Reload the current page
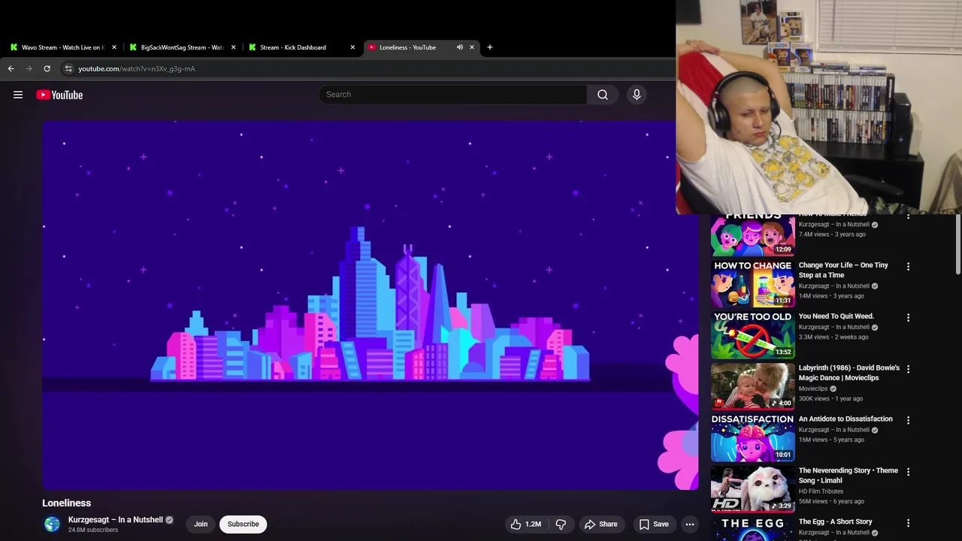 tap(47, 68)
